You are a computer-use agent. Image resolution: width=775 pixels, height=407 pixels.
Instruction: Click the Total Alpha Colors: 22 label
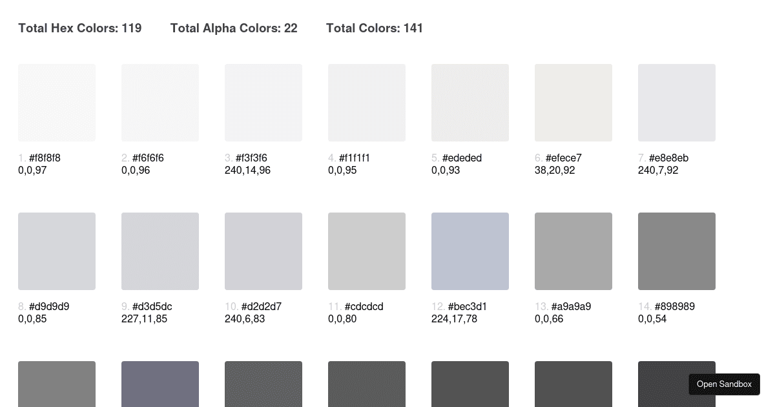(234, 28)
